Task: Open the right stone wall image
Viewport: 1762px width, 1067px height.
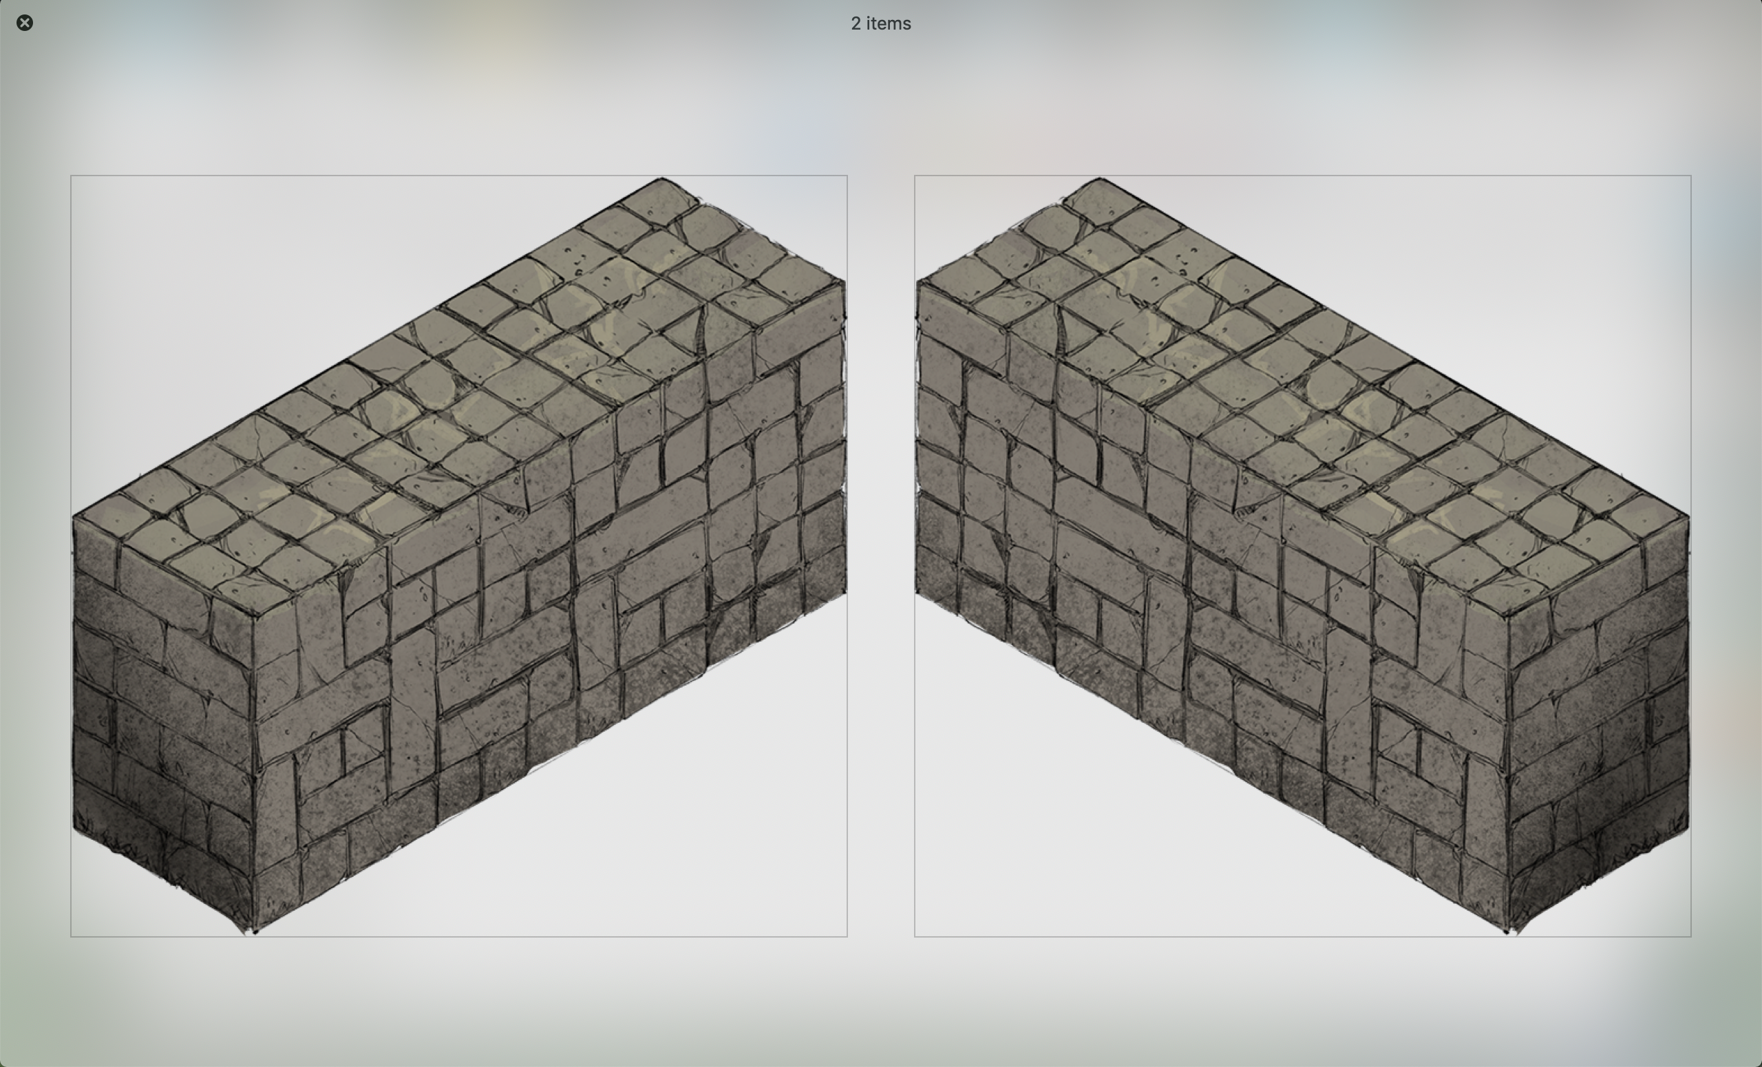Action: coord(1302,556)
